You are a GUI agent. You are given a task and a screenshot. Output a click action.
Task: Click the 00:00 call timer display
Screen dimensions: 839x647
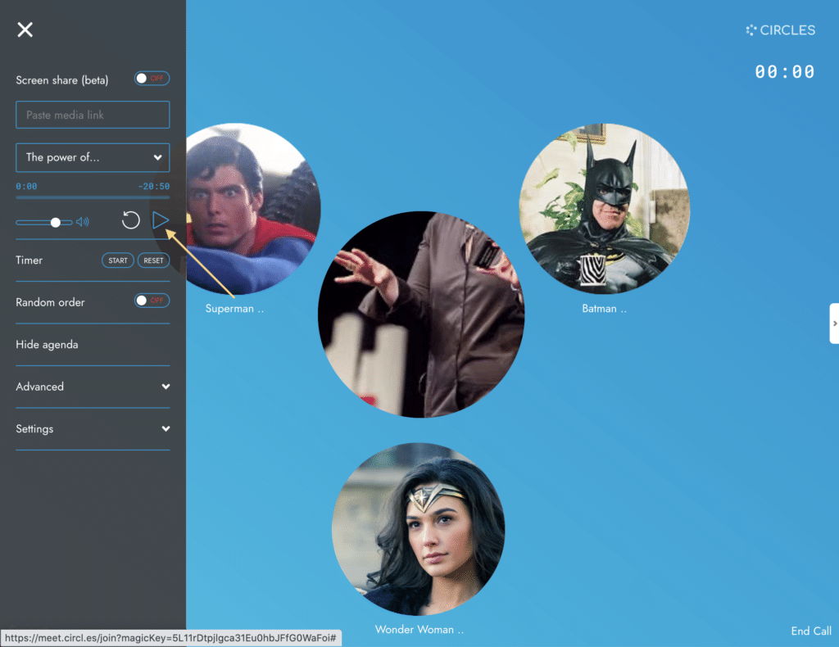coord(784,71)
